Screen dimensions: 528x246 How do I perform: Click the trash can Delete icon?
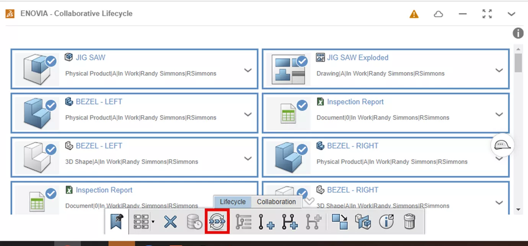409,221
